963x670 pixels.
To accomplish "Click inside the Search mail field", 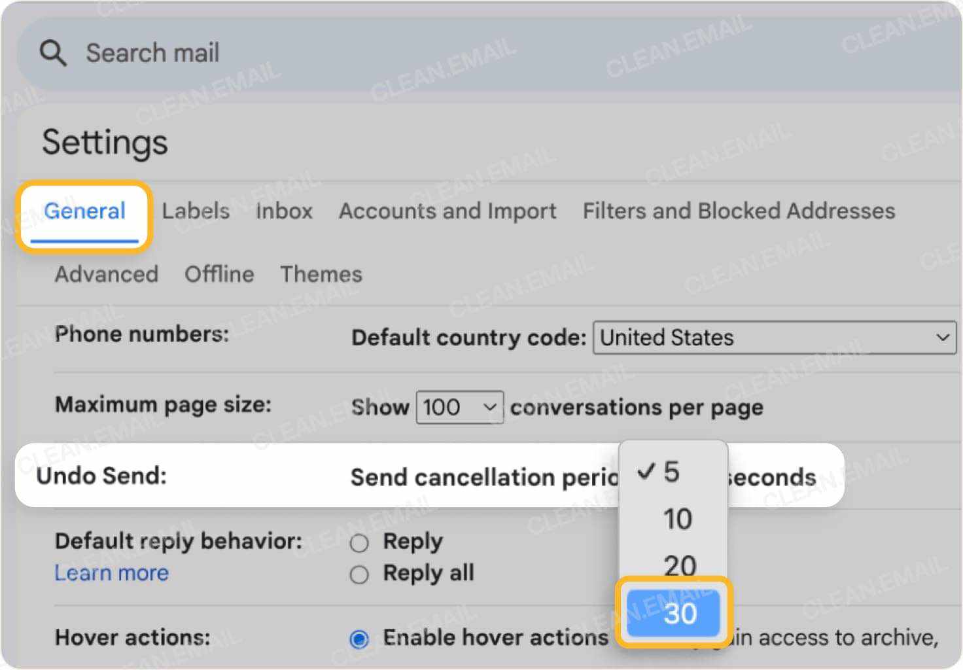I will tap(196, 52).
